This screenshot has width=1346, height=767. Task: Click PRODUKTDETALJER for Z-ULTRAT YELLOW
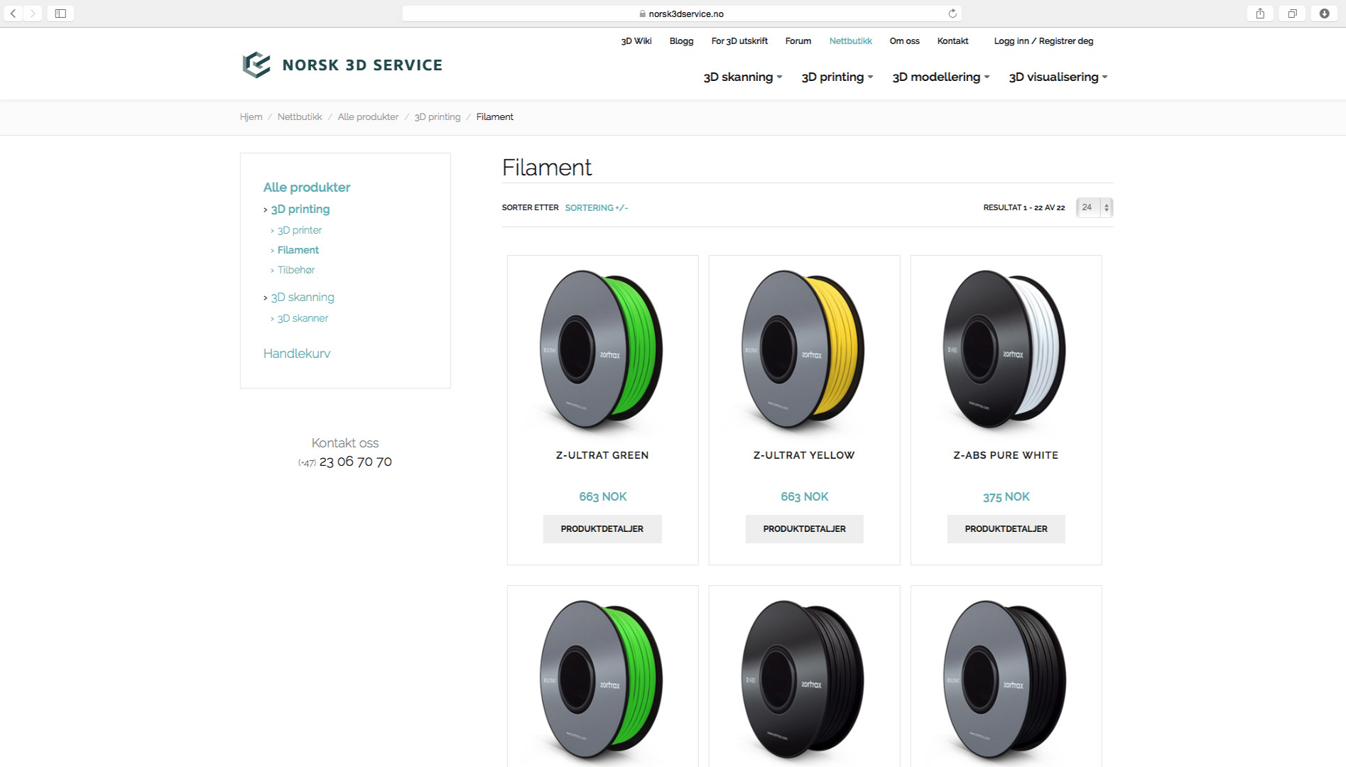804,529
